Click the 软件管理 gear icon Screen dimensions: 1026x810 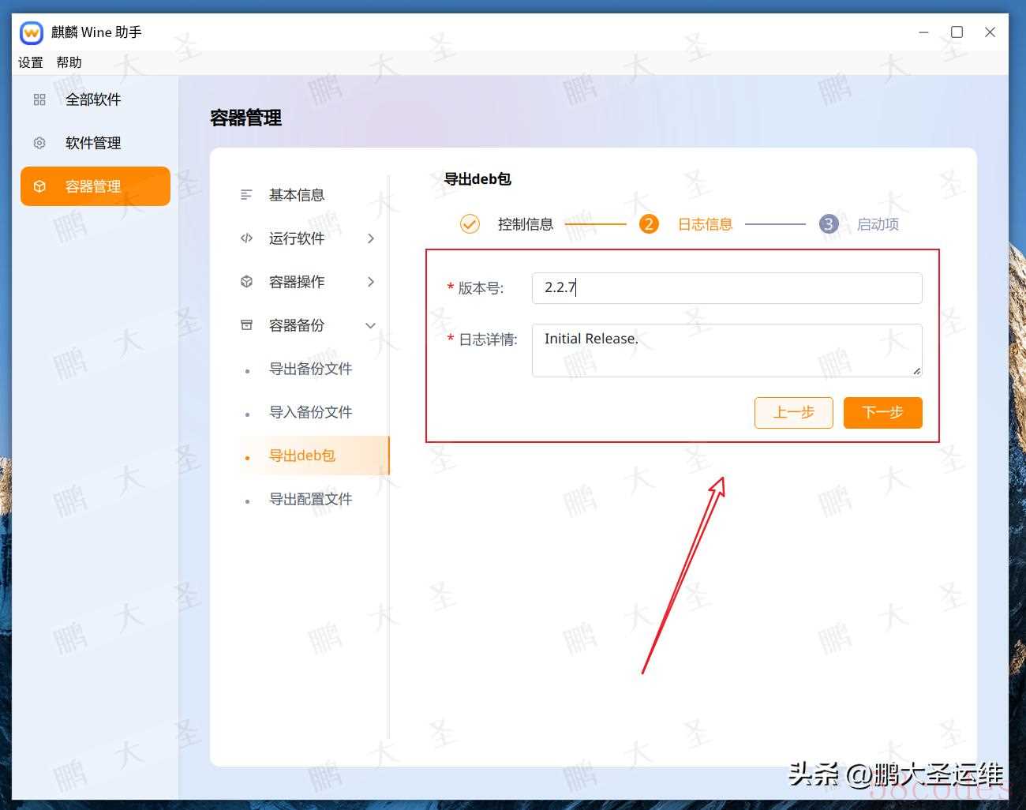click(39, 143)
